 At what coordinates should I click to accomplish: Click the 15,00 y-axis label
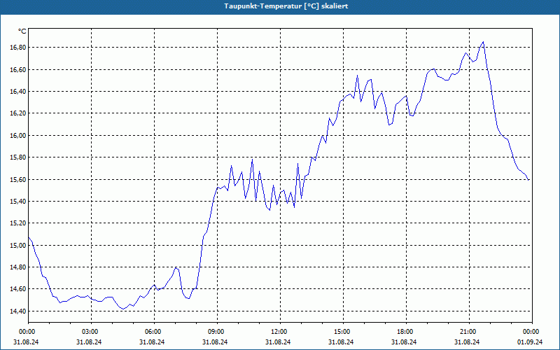point(18,246)
